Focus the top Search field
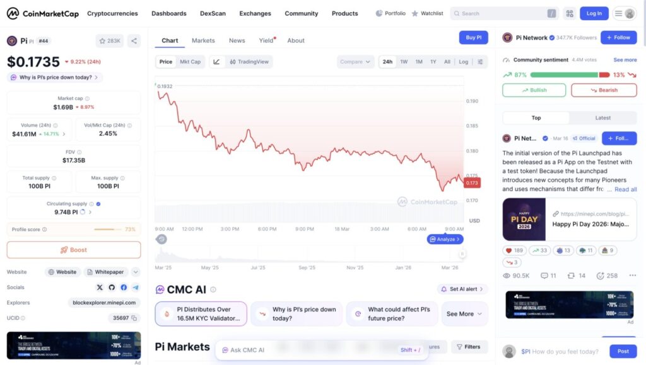This screenshot has width=646, height=365. pyautogui.click(x=498, y=13)
